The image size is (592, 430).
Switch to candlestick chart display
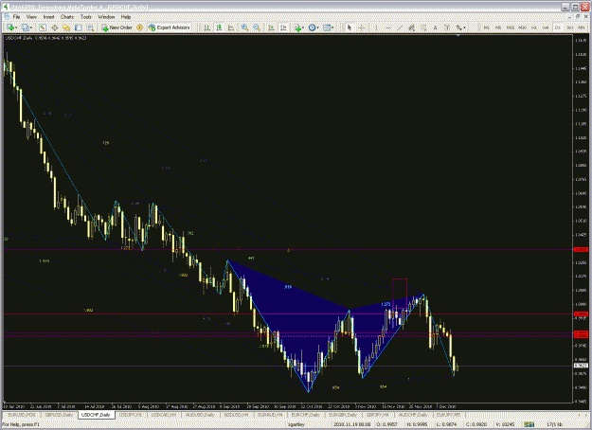click(x=219, y=27)
